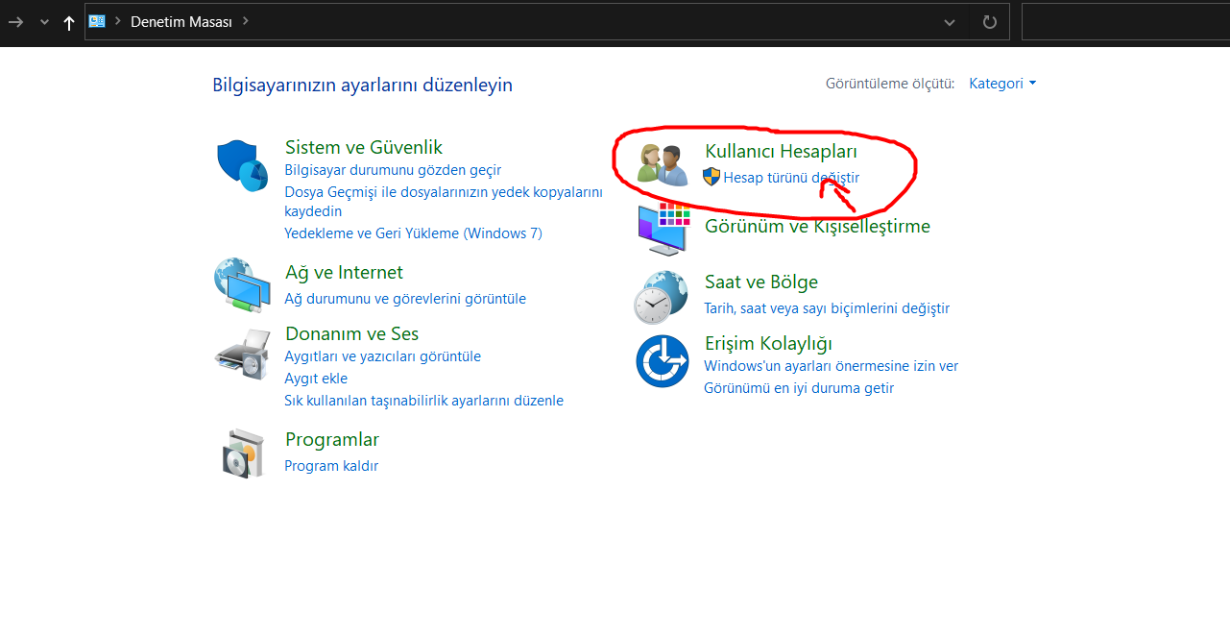The image size is (1230, 637).
Task: Open the Programlar heading
Action: click(x=332, y=439)
